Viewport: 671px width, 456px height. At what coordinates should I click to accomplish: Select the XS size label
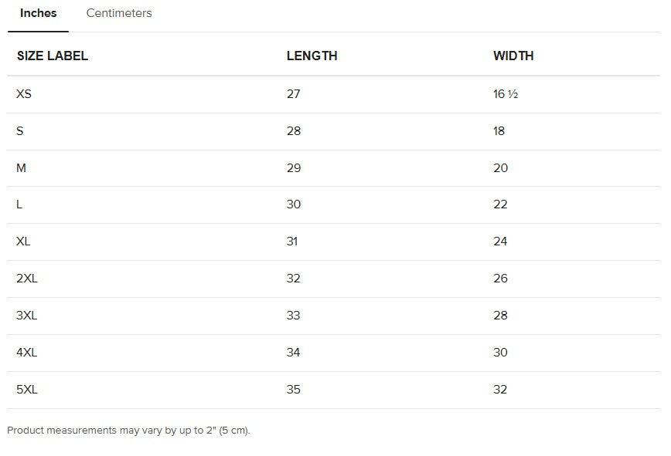click(24, 94)
